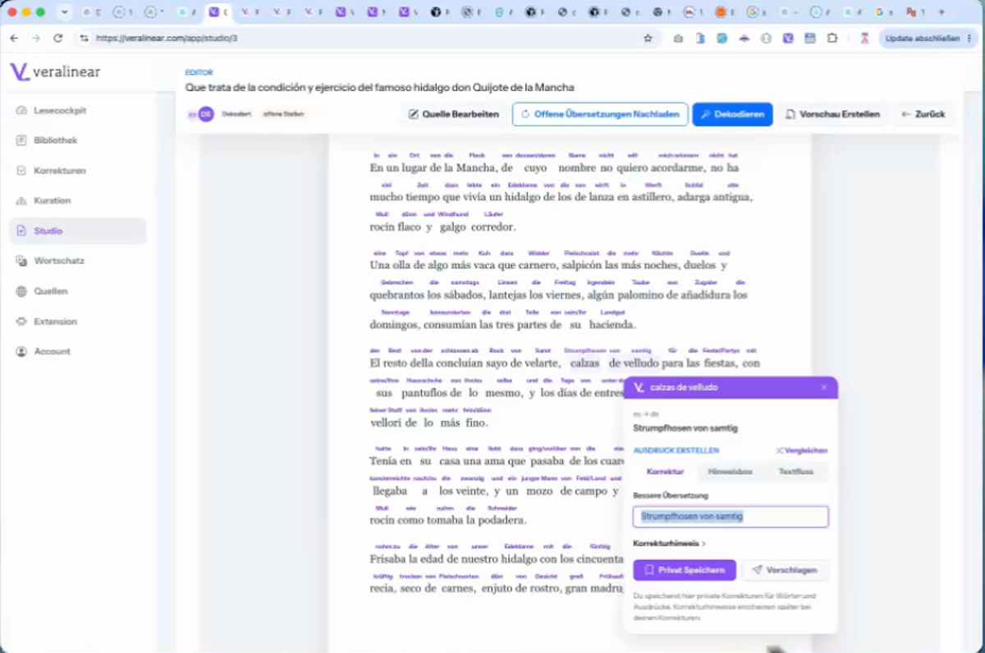Click Quelle Bearbeiten button
Viewport: 985px width, 653px height.
pyautogui.click(x=454, y=114)
